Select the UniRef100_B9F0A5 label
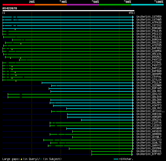The width and height of the screenshot is (166, 161). pos(149,88)
